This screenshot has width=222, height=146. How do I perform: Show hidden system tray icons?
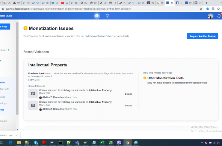click(x=202, y=143)
